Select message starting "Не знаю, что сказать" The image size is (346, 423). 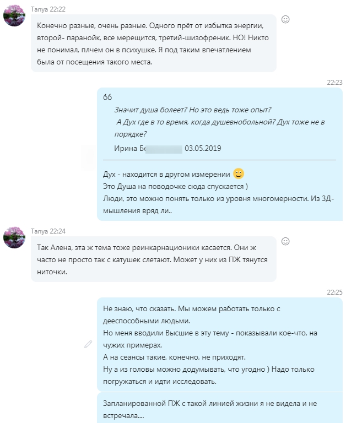(220, 344)
